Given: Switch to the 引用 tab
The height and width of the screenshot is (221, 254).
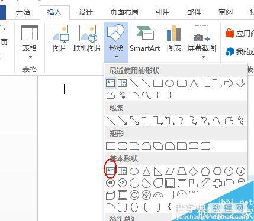Looking at the screenshot, I should (x=163, y=12).
